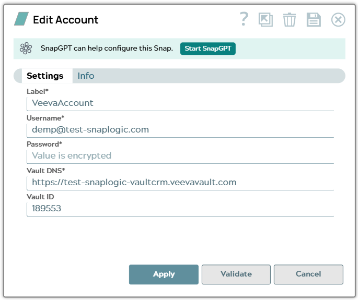Edit the Username field
The height and width of the screenshot is (300, 358).
[180, 130]
